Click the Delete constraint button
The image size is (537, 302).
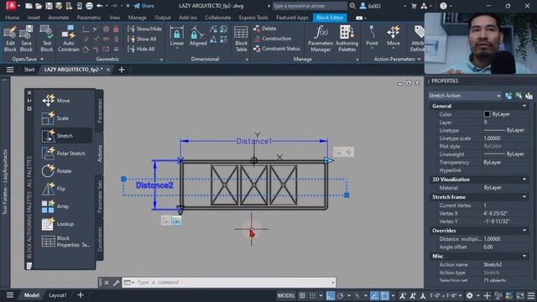(265, 29)
